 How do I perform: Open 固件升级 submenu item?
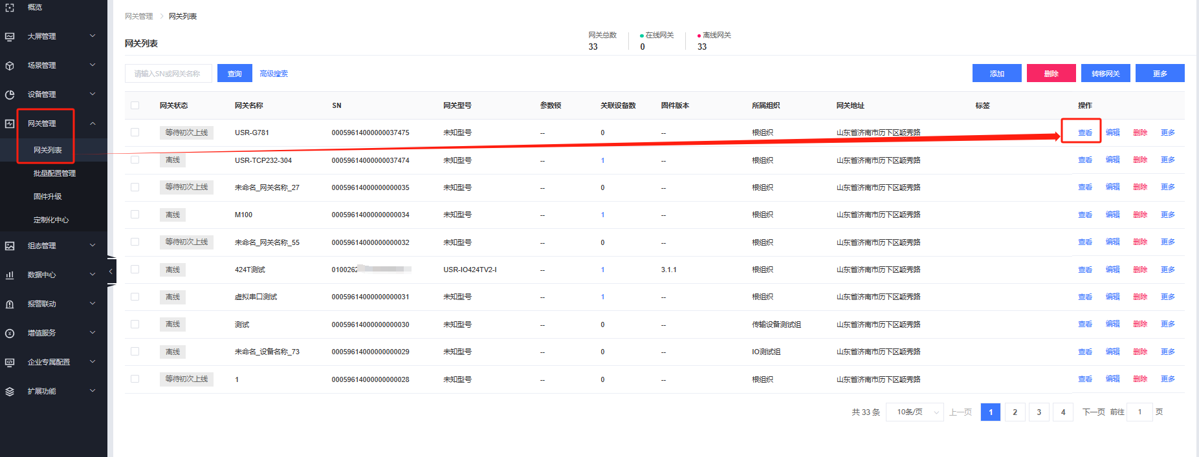pos(48,197)
